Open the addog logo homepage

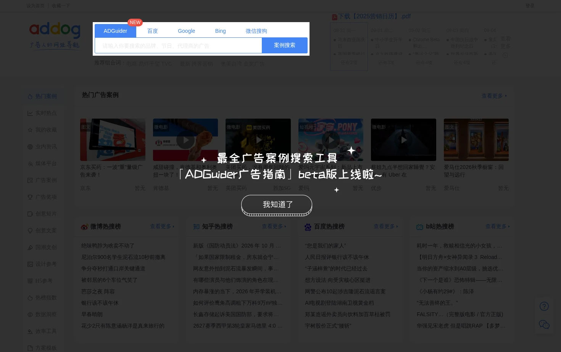(x=55, y=35)
